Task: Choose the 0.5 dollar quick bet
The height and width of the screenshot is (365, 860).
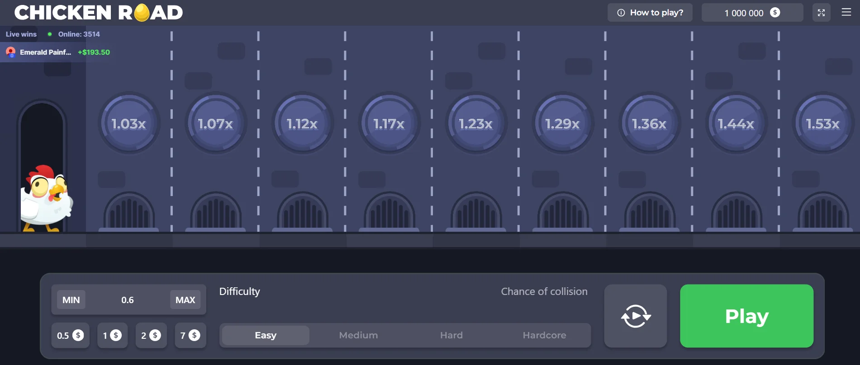Action: (70, 335)
